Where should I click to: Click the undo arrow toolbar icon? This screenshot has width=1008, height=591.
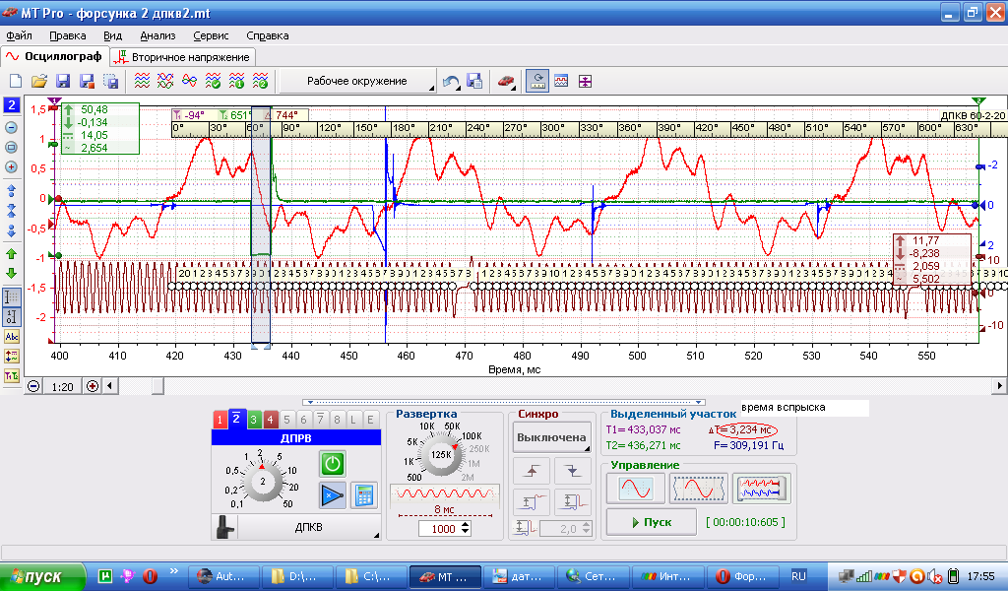[451, 81]
